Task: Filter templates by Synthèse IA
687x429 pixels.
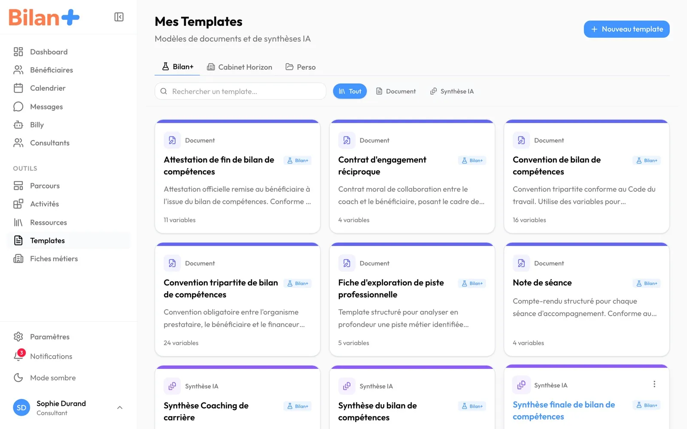Action: [x=452, y=91]
